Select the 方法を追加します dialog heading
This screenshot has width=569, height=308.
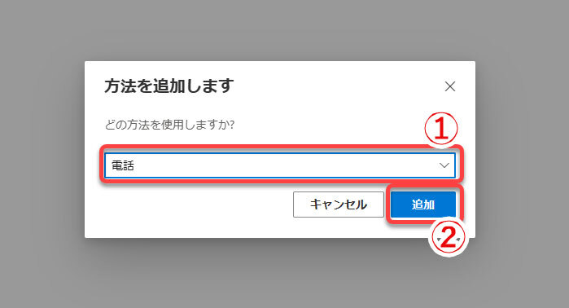(x=169, y=86)
